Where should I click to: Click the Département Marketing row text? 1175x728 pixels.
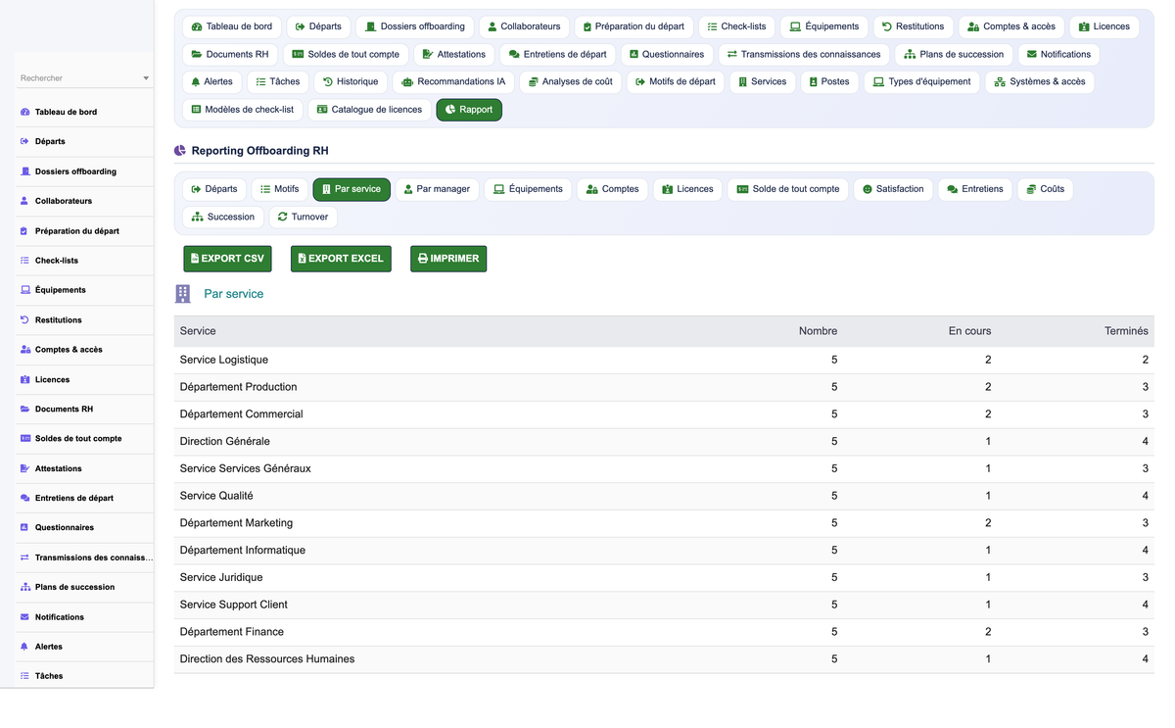point(236,523)
